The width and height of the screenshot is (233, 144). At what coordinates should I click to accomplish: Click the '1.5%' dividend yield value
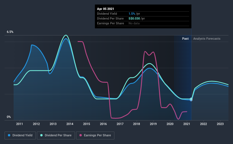point(132,14)
